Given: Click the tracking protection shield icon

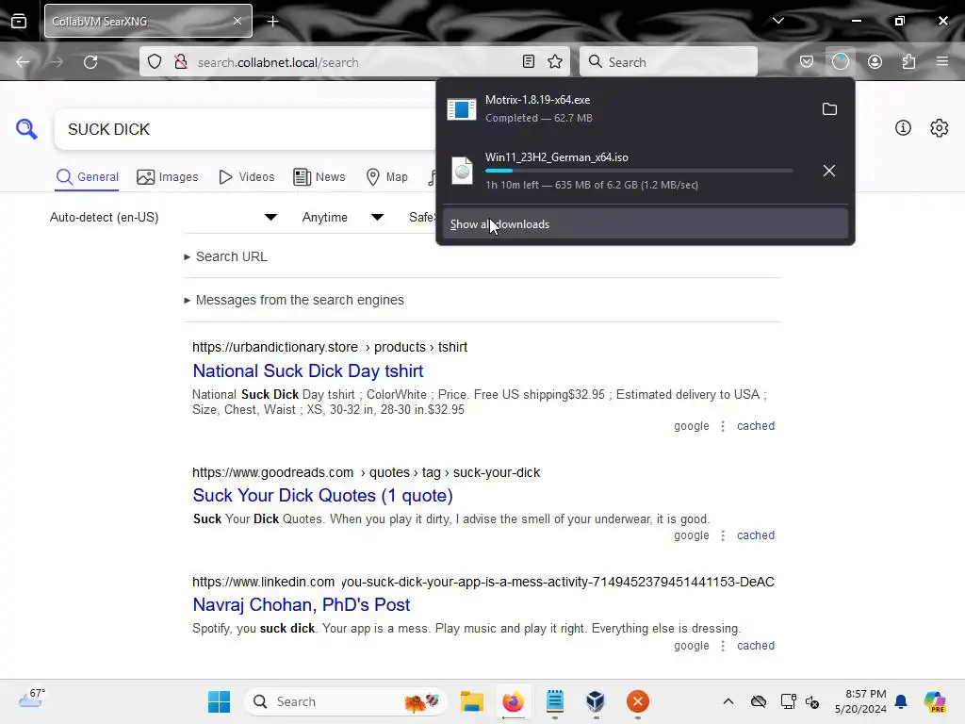Looking at the screenshot, I should [155, 62].
